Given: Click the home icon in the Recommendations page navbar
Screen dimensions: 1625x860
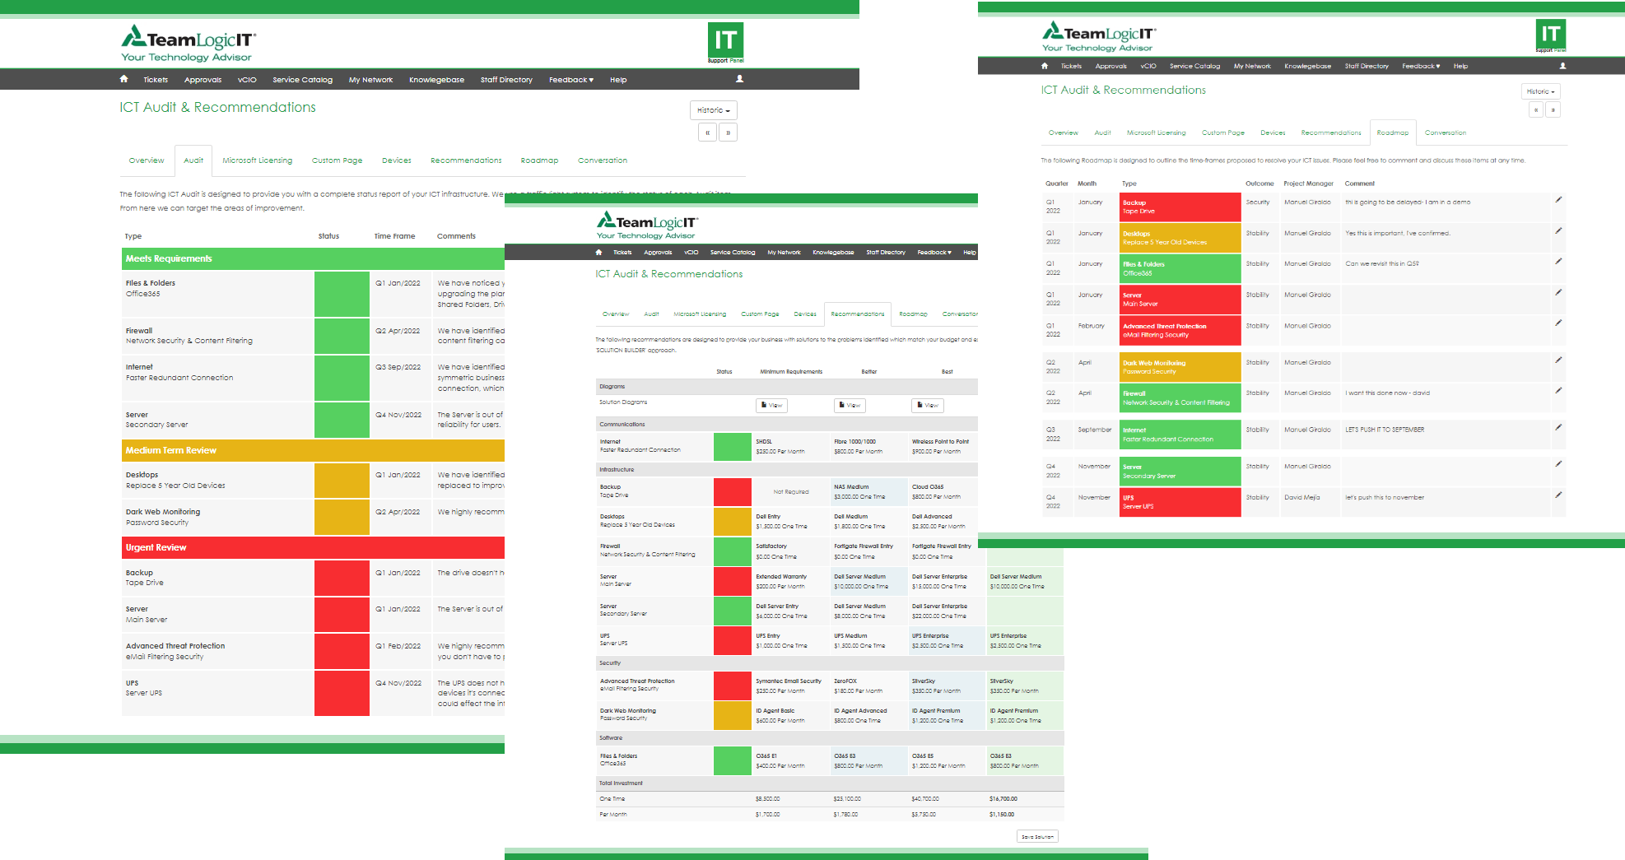Looking at the screenshot, I should tap(598, 252).
